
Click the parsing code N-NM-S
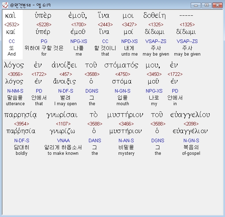pyautogui.click(x=15, y=91)
